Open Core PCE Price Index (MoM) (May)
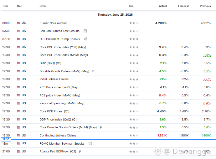The width and height of the screenshot is (216, 159). pyautogui.click(x=64, y=55)
